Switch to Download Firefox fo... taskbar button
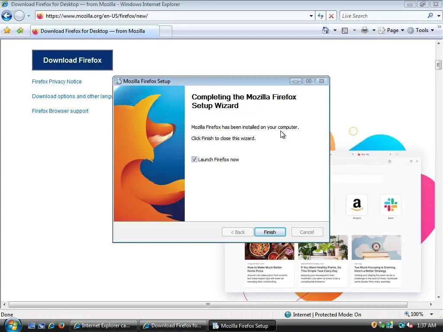Viewport: 443px width, 332px height. [173, 326]
